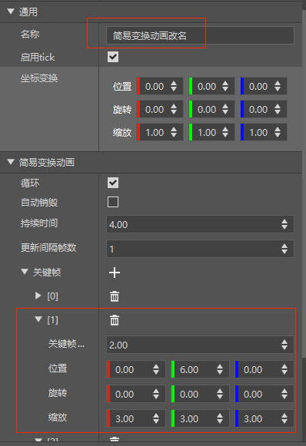Uncheck the 循环 loop checkbox
This screenshot has height=446, width=306.
click(113, 183)
